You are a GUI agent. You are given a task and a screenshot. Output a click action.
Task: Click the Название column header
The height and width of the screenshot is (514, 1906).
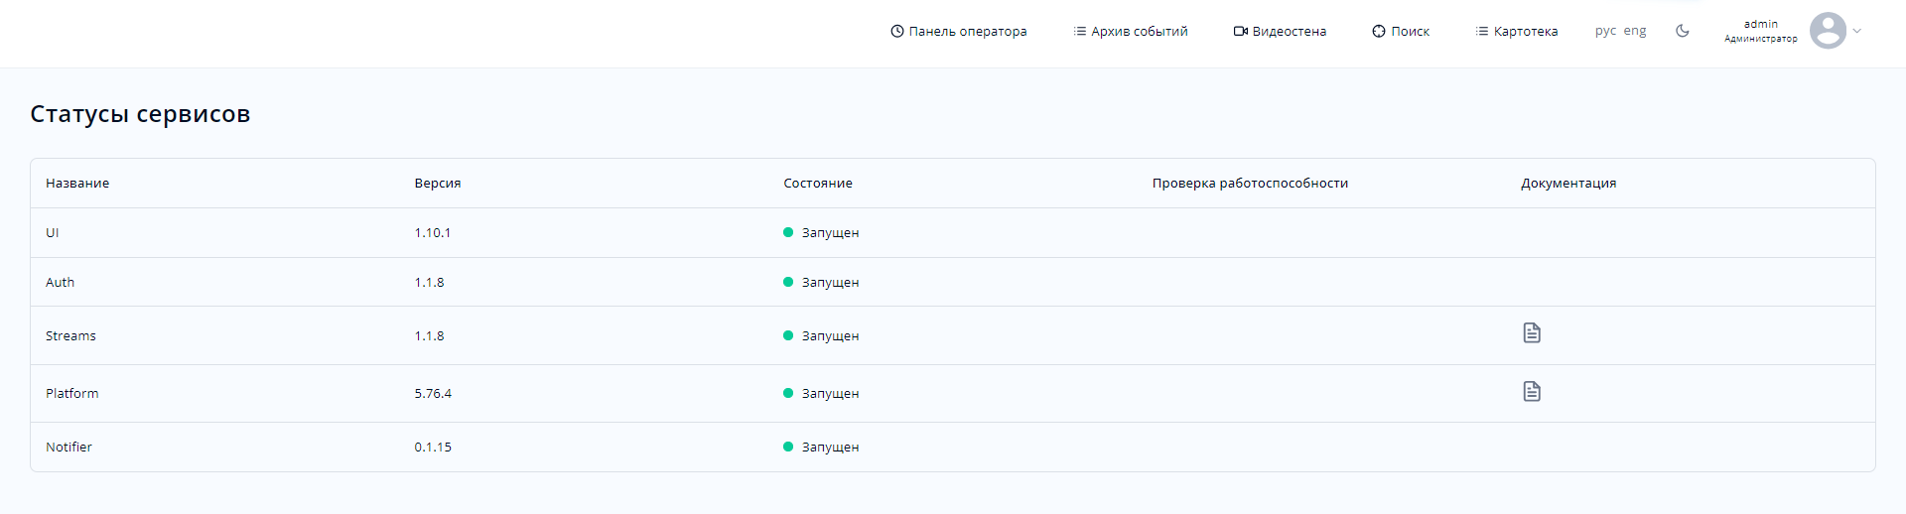pos(77,184)
